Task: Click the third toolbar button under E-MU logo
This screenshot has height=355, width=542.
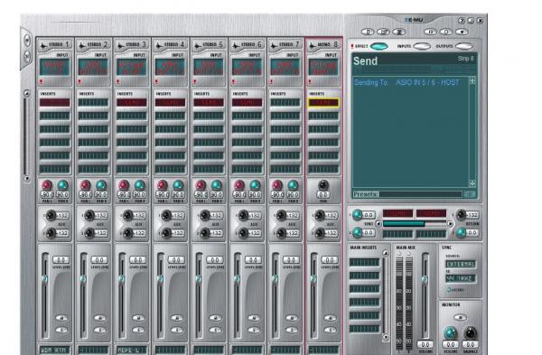Action: tap(399, 32)
